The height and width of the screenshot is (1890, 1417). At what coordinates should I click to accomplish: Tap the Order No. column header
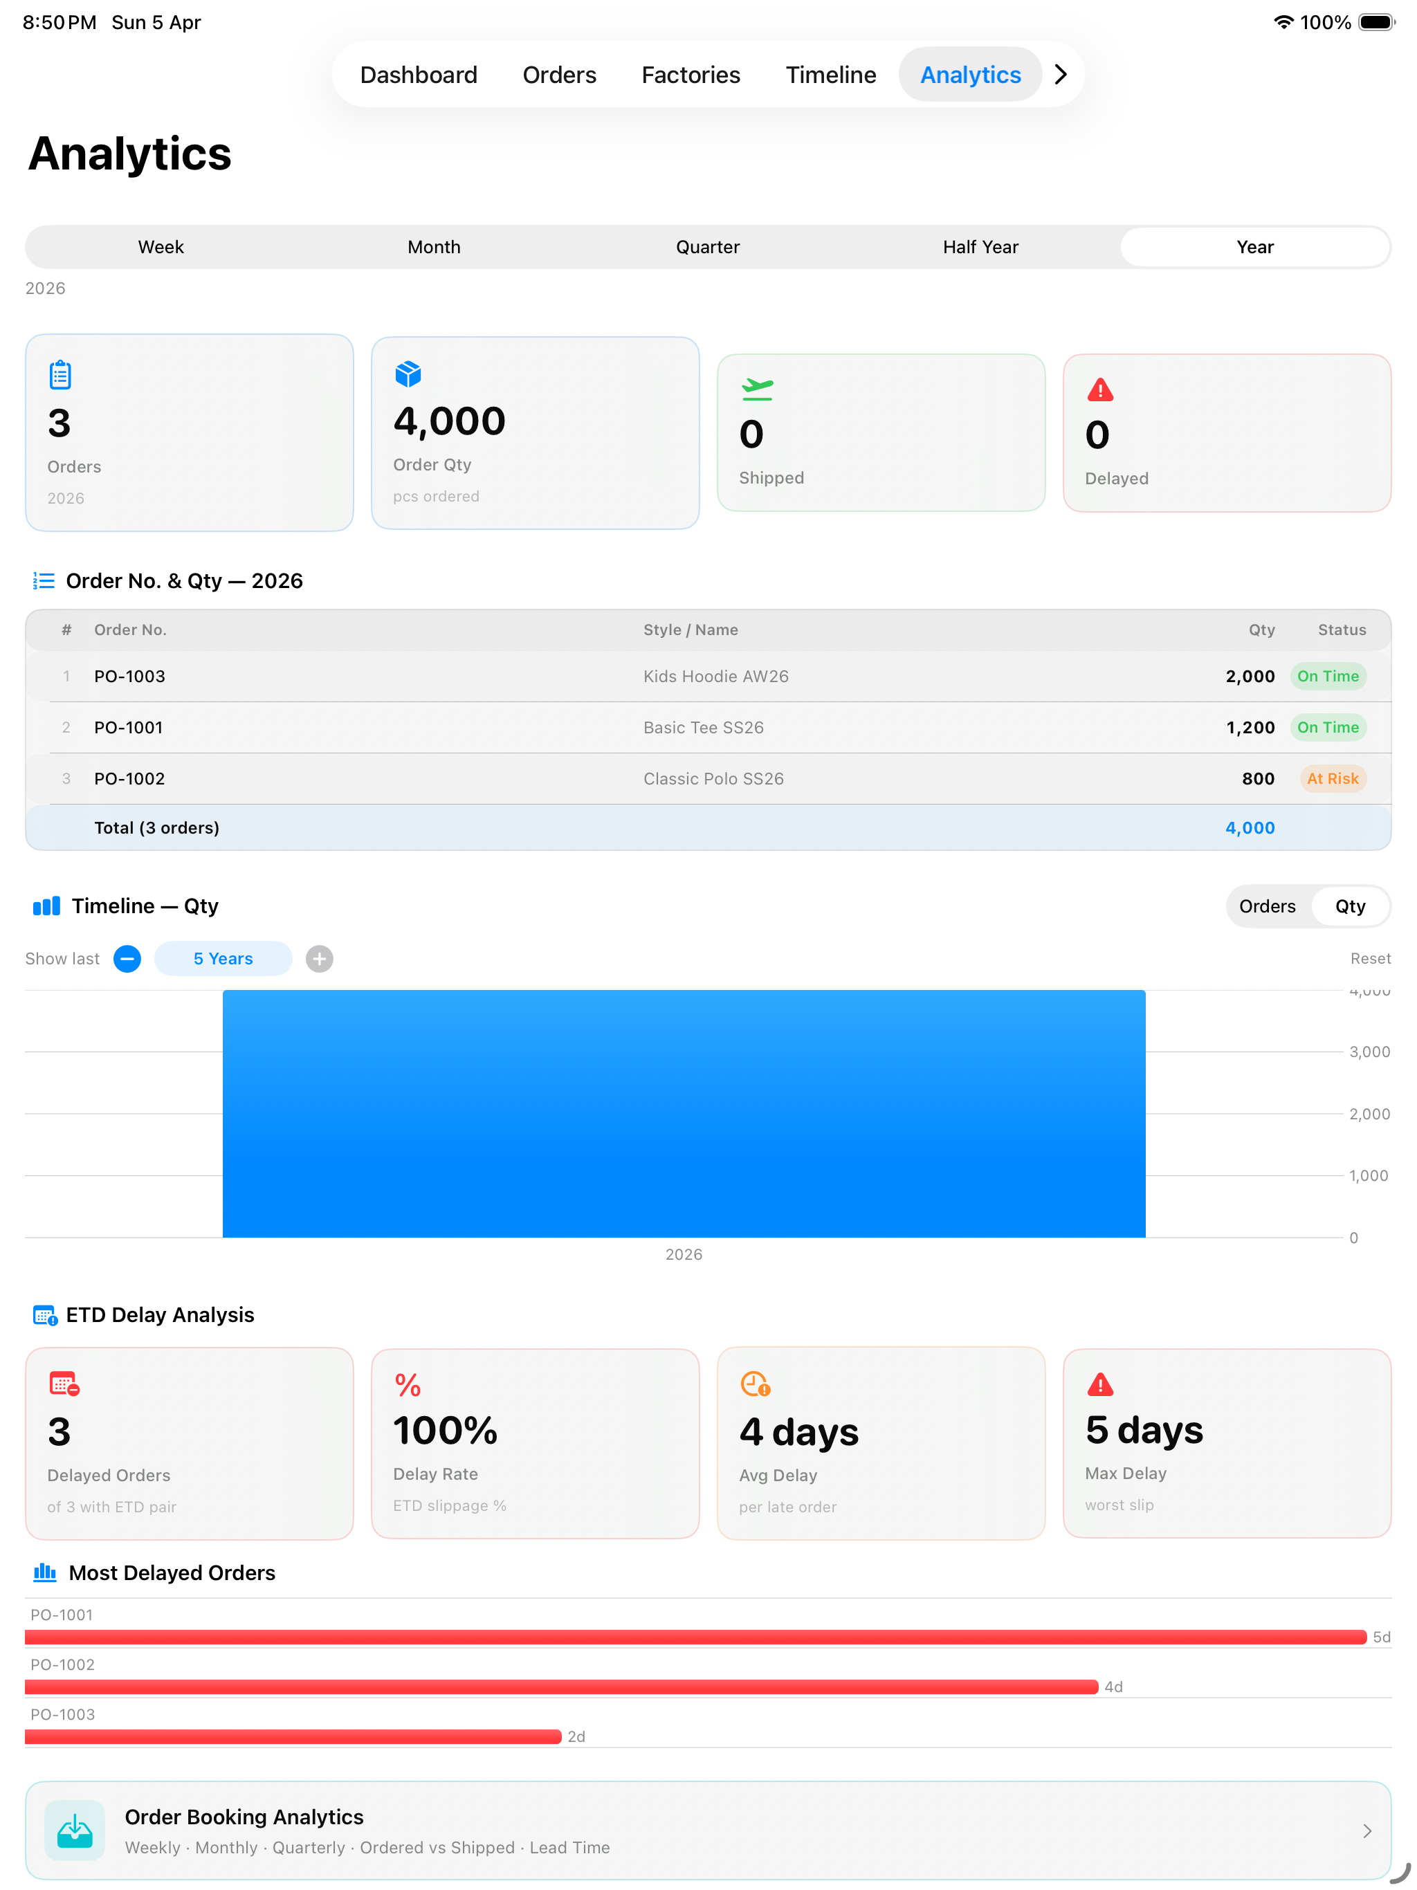coord(130,630)
